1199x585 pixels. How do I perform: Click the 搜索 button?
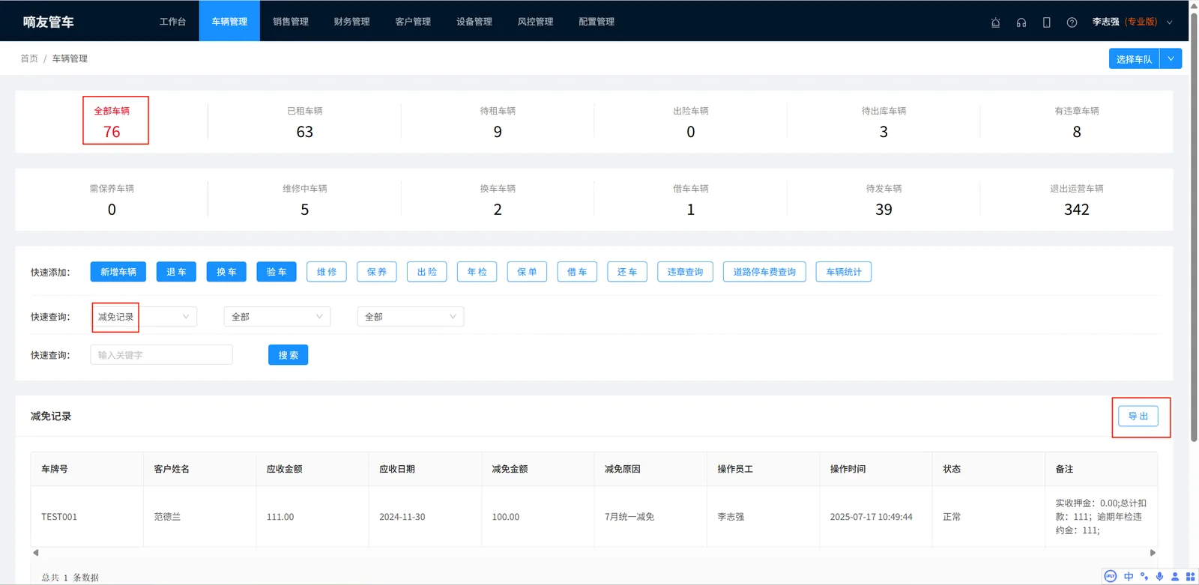289,355
